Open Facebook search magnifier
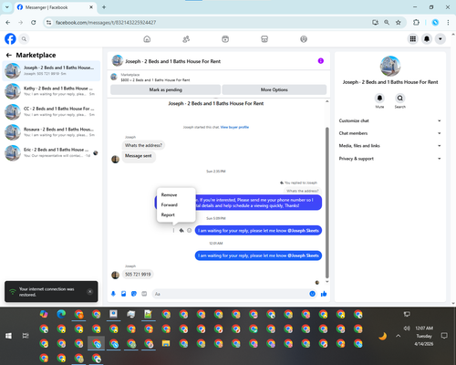Viewport: 456px width, 365px height. click(x=24, y=39)
